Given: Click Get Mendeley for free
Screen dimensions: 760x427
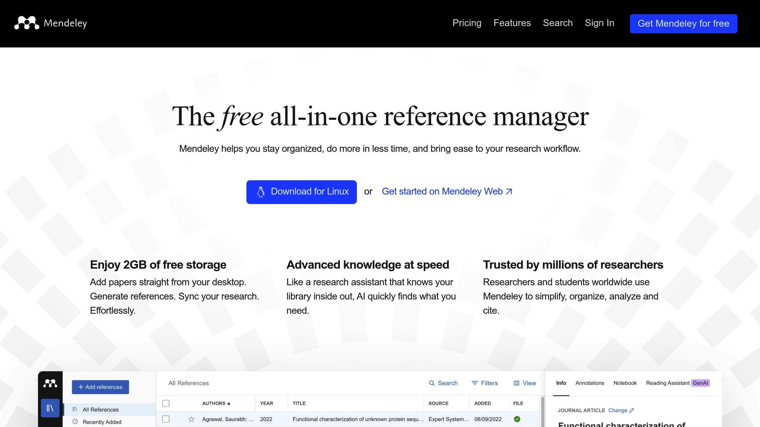Looking at the screenshot, I should (683, 23).
